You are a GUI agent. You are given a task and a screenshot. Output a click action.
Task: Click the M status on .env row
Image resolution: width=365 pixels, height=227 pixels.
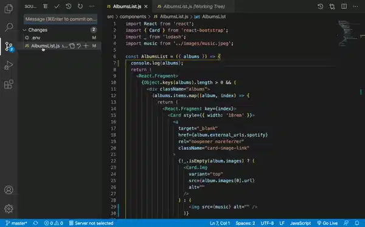pos(94,38)
